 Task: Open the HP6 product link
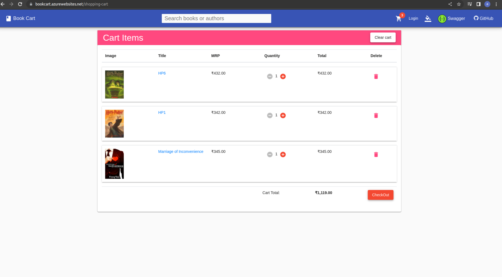(x=162, y=73)
